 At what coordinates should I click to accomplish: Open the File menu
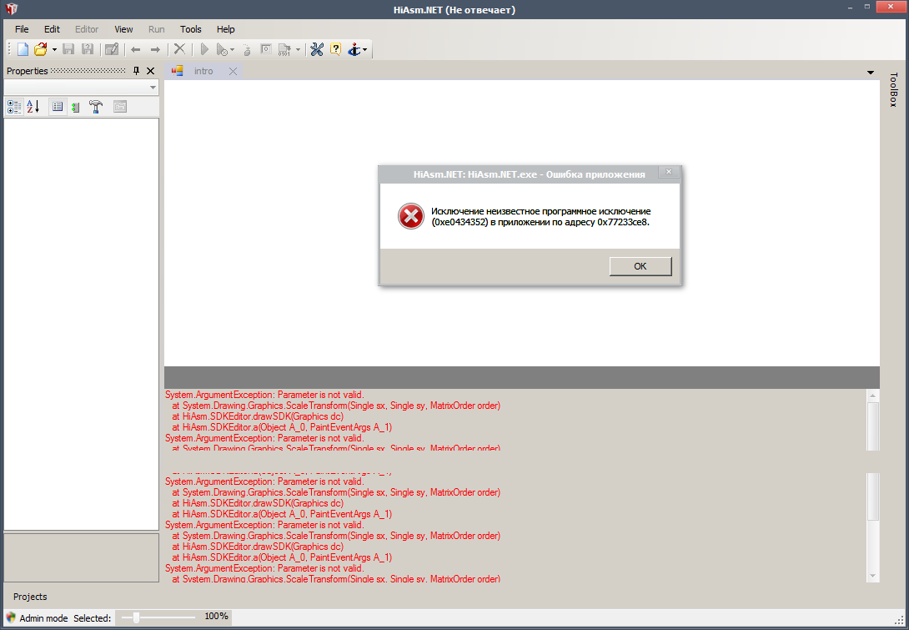[22, 29]
